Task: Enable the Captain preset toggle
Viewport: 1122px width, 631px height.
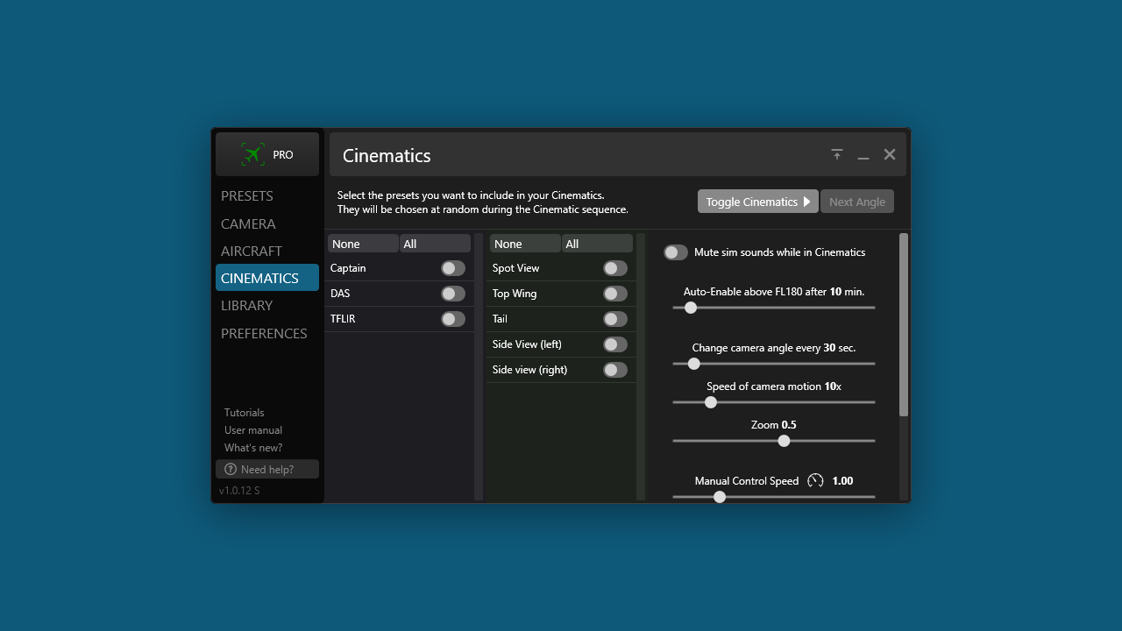Action: pyautogui.click(x=452, y=268)
